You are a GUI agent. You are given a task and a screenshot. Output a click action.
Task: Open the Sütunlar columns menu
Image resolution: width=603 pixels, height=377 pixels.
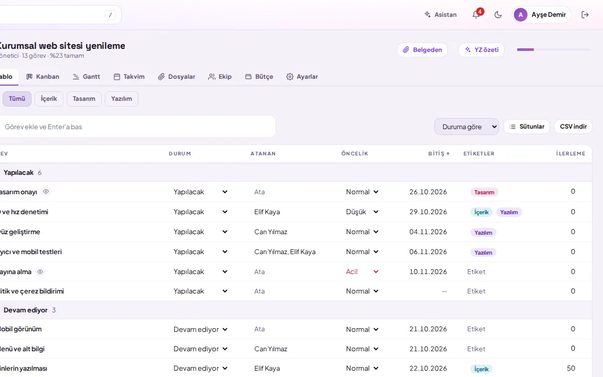(526, 127)
